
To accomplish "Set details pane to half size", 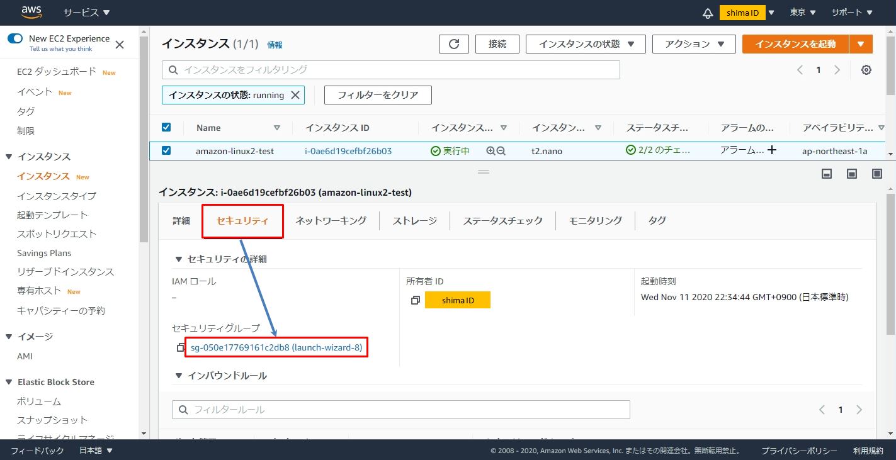I will (852, 174).
